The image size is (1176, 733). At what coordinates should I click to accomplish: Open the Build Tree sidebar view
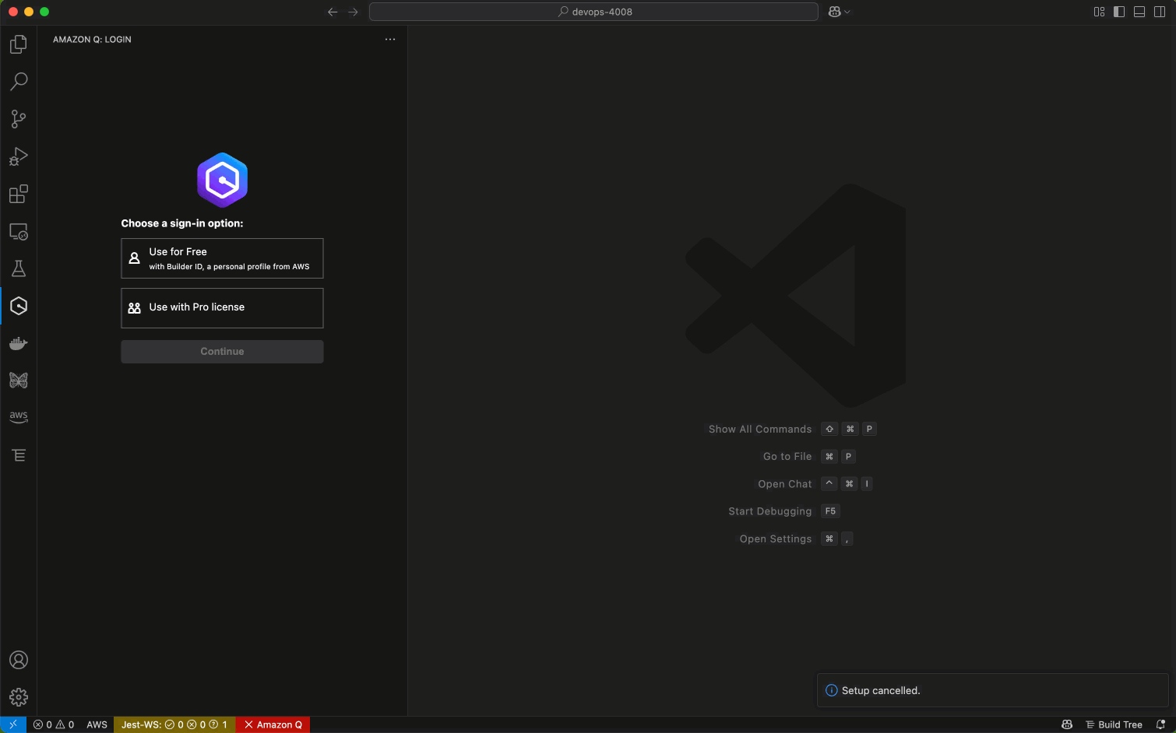[x=19, y=455]
